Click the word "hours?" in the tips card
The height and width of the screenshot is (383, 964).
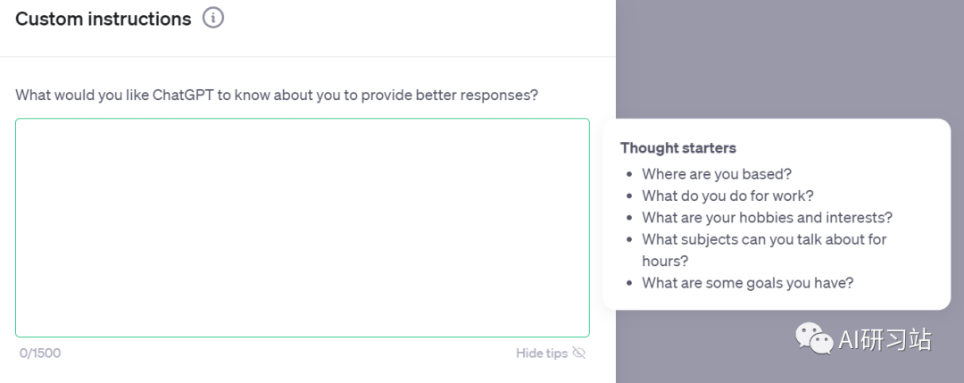point(665,262)
